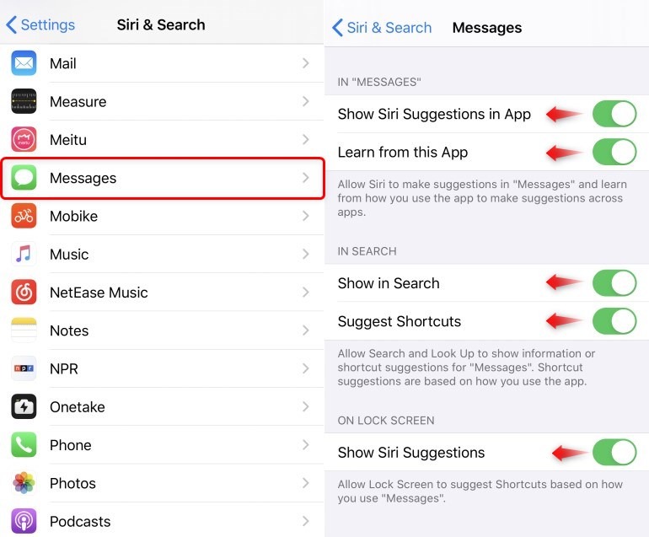Go back to Settings
This screenshot has height=537, width=649.
(40, 24)
